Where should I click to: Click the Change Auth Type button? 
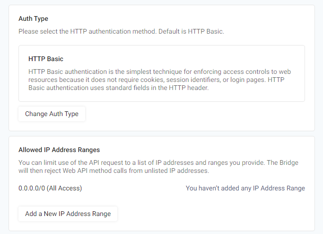click(x=52, y=114)
